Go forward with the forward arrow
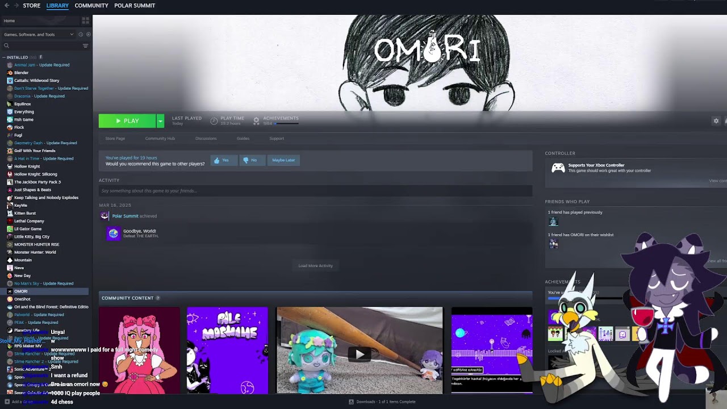This screenshot has height=409, width=727. point(16,5)
